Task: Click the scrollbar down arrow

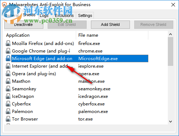Action: (x=170, y=122)
